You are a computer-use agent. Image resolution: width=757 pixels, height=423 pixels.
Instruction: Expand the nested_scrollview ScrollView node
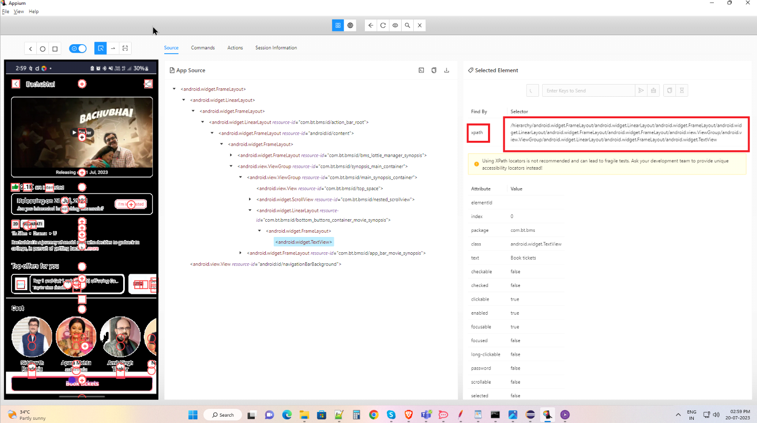tap(250, 199)
